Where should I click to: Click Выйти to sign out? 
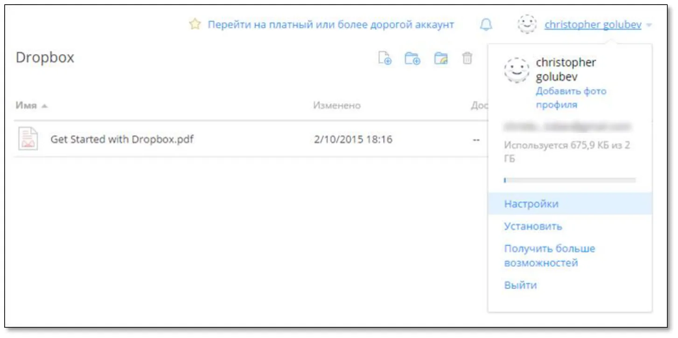coord(520,285)
